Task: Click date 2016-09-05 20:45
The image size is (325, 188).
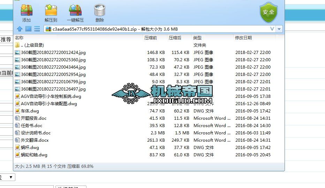Action: (x=253, y=155)
